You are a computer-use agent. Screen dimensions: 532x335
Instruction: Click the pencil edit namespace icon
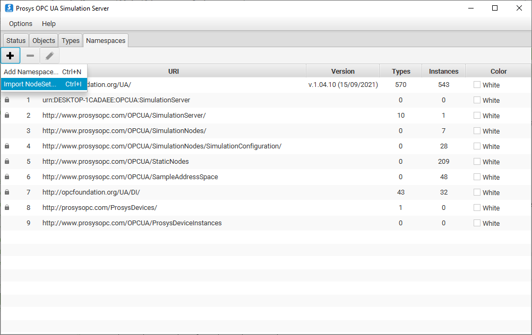pyautogui.click(x=49, y=56)
